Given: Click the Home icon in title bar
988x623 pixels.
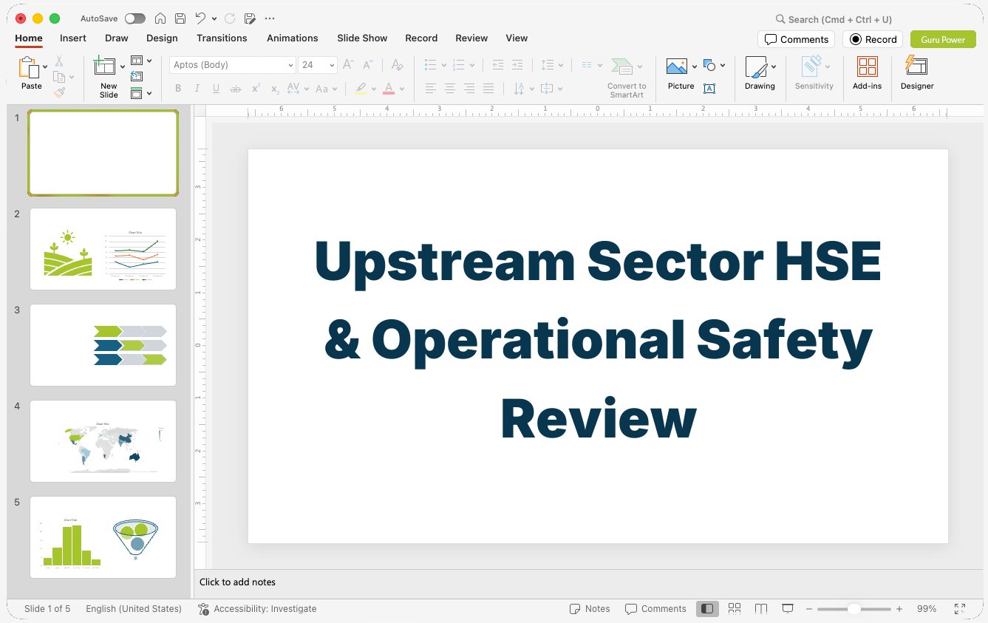Looking at the screenshot, I should click(x=160, y=18).
